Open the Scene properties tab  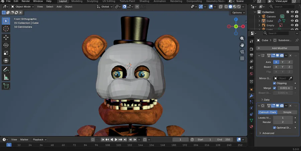251,68
